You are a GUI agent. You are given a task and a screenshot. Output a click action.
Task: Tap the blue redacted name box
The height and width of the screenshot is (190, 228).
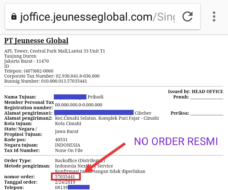(x=70, y=97)
